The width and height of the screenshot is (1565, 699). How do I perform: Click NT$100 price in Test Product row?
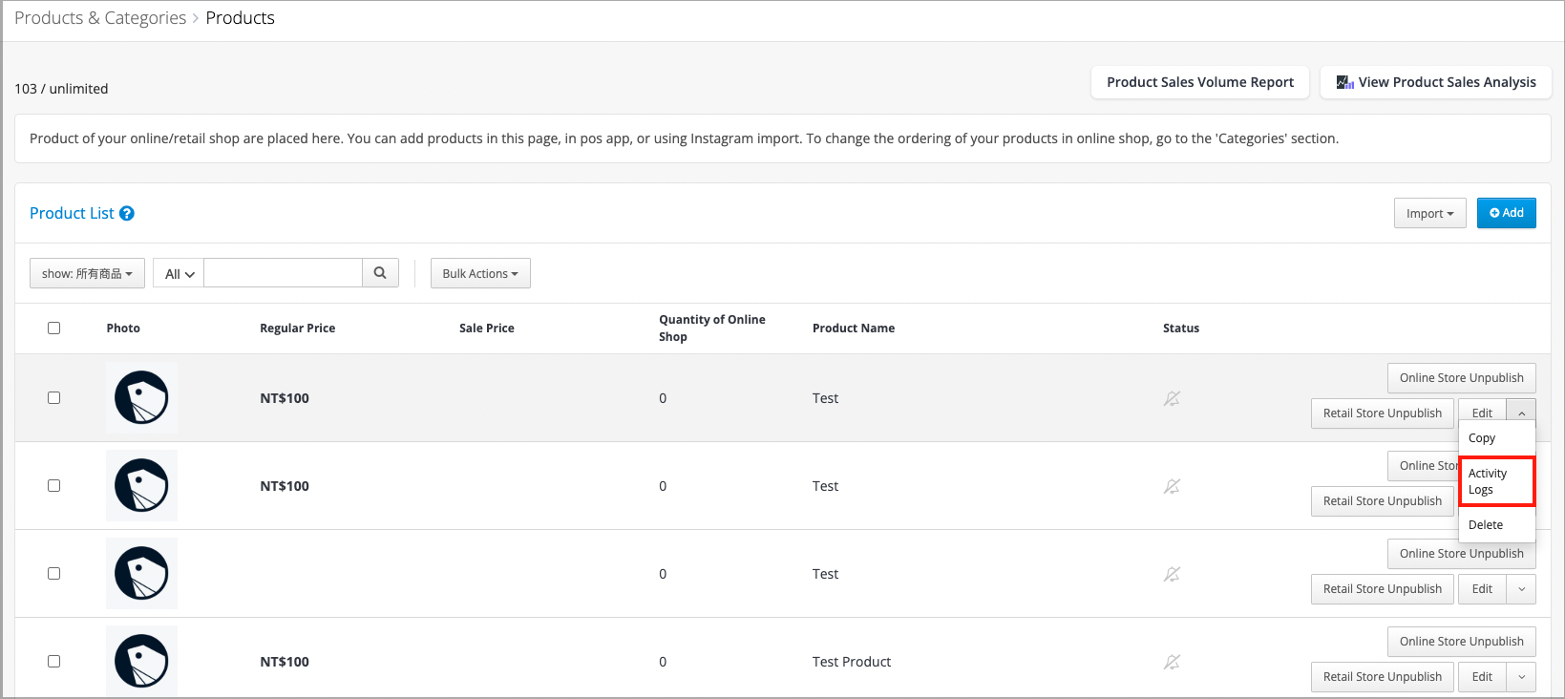click(x=285, y=662)
